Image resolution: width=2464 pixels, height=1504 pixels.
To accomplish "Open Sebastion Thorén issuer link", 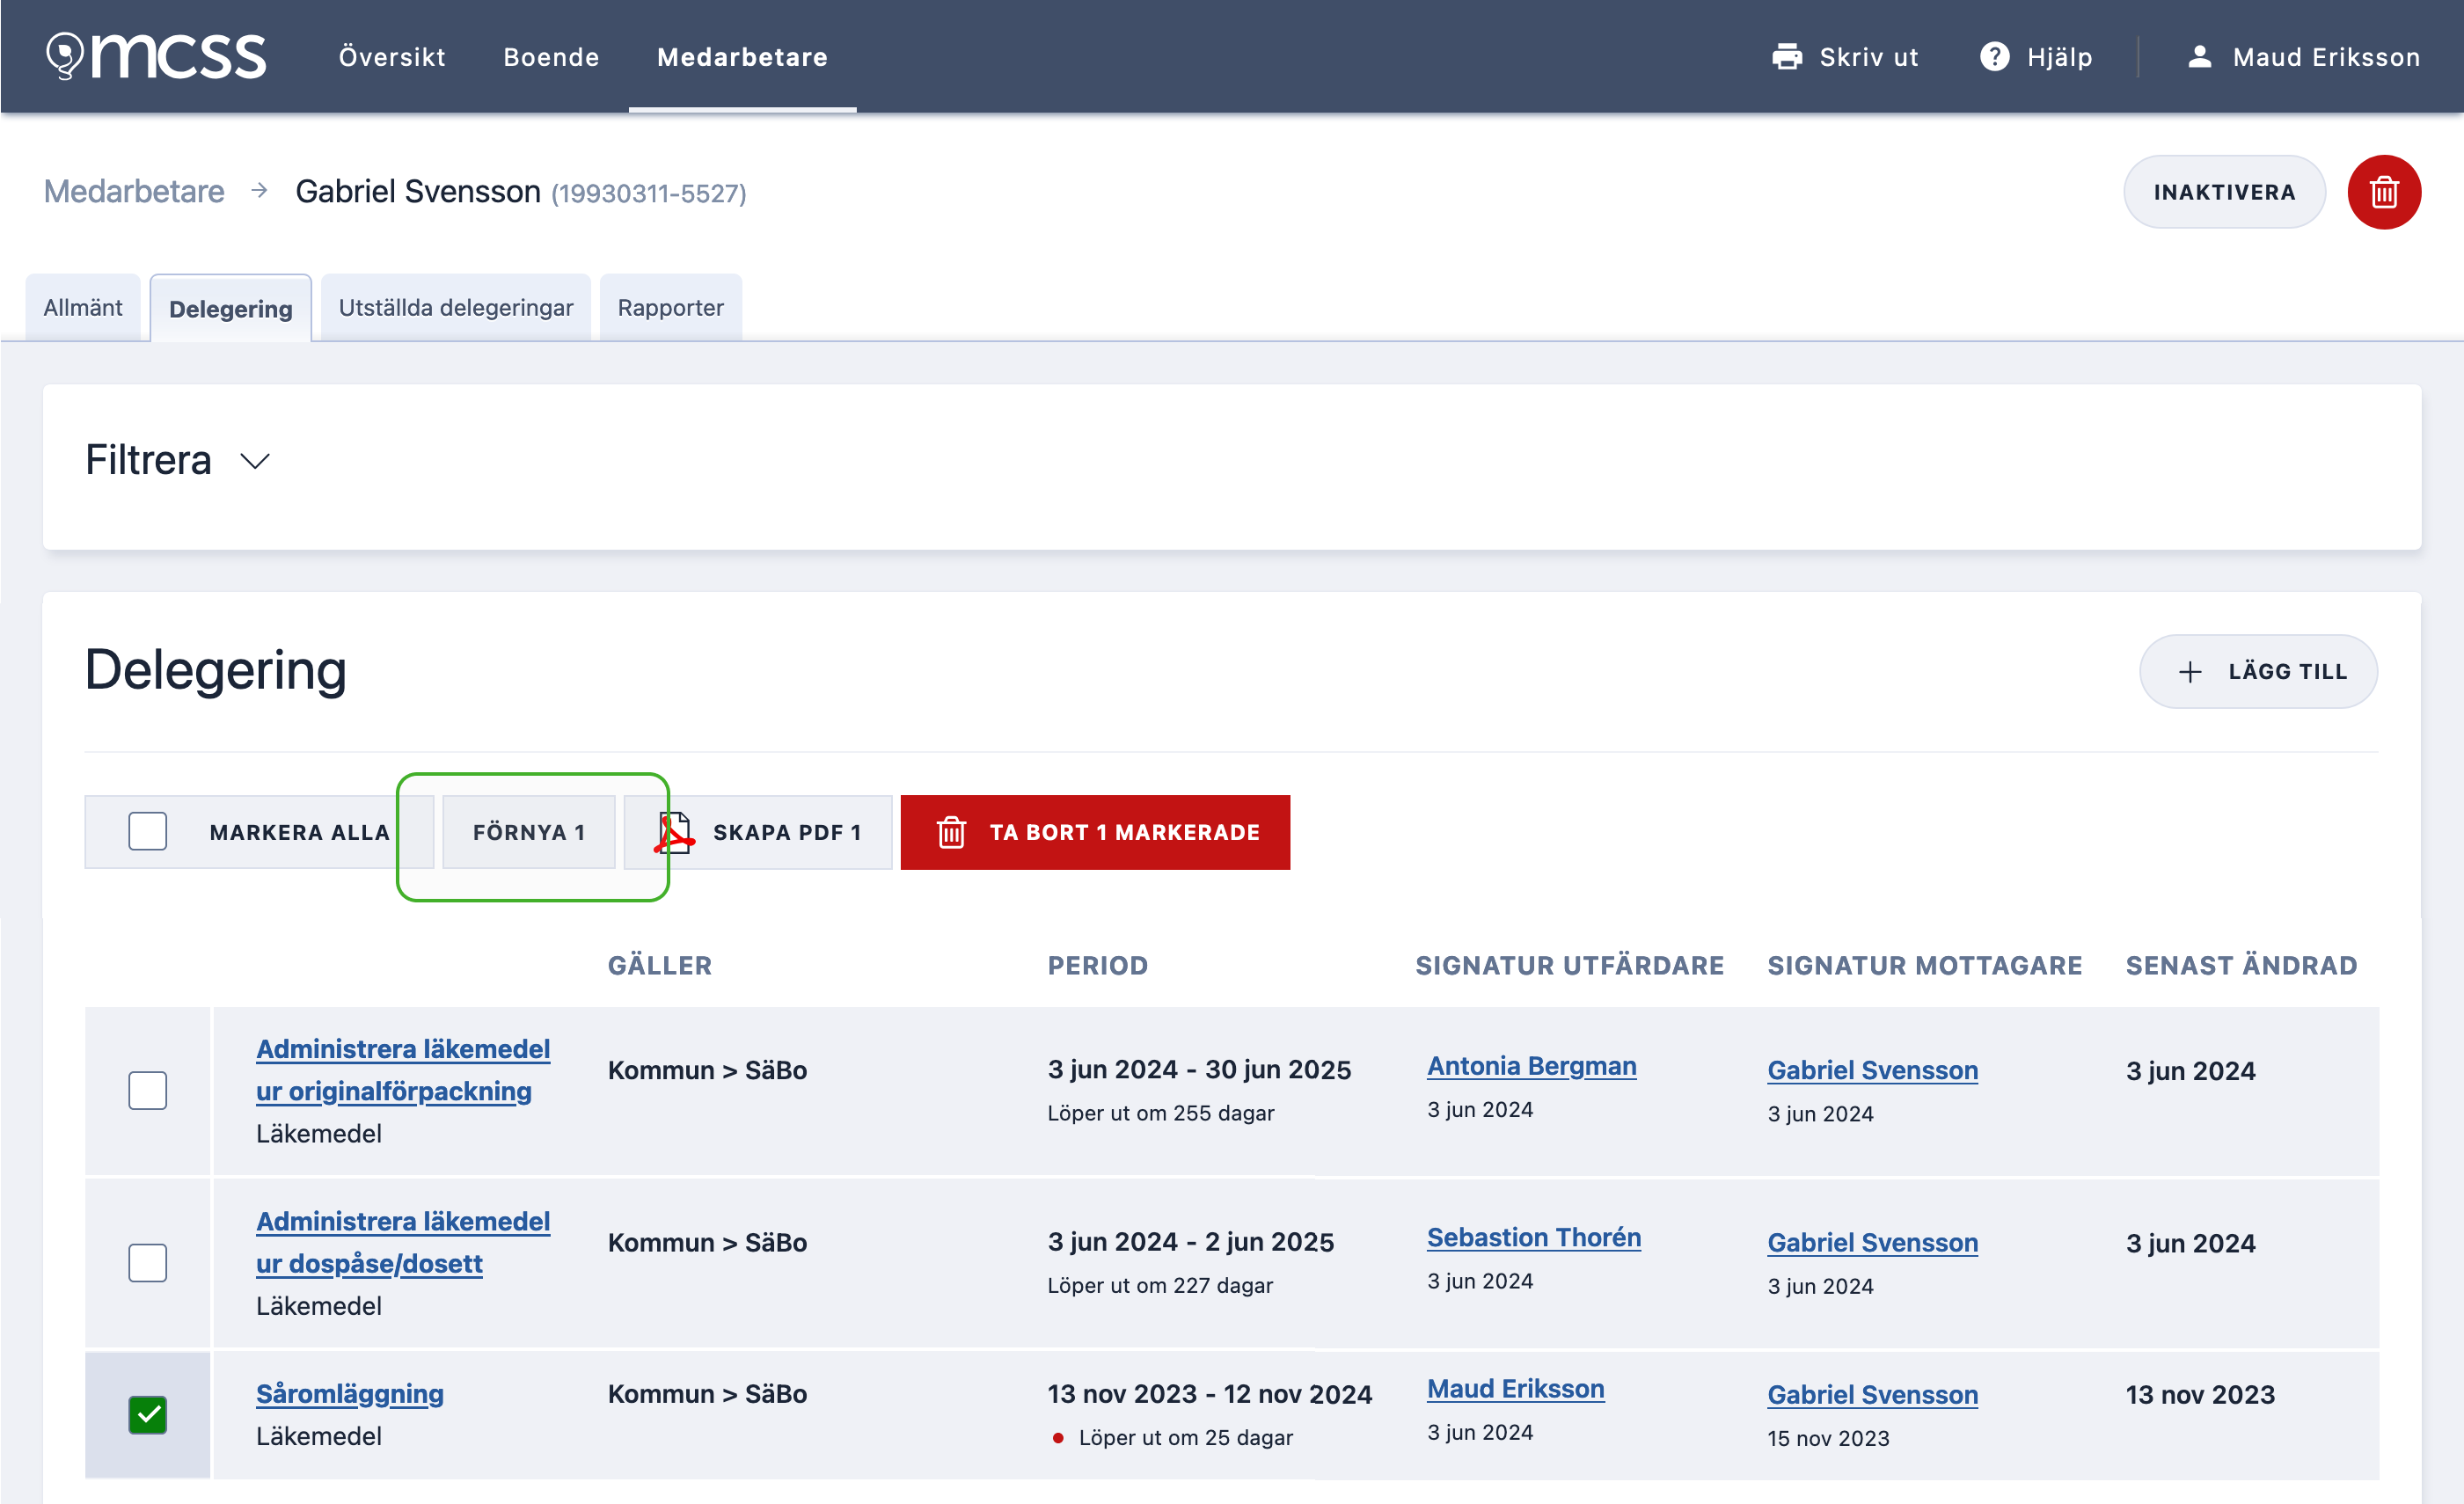I will click(x=1534, y=1237).
